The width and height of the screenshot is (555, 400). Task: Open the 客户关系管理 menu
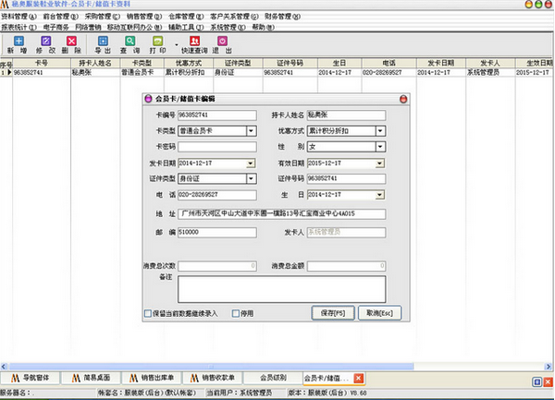(x=234, y=17)
